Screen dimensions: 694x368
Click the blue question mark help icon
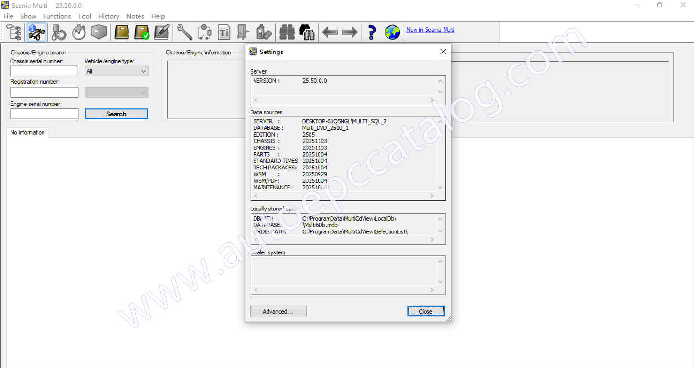pos(372,32)
